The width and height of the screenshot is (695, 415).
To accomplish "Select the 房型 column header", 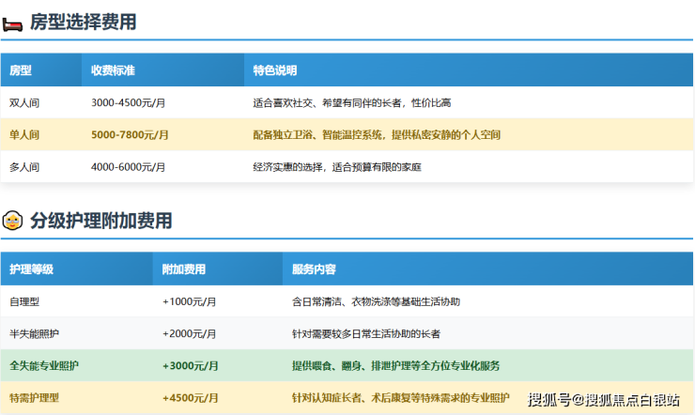I will (x=21, y=70).
